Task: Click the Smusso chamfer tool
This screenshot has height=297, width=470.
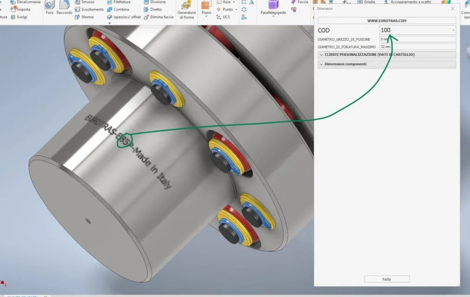Action: pyautogui.click(x=84, y=2)
